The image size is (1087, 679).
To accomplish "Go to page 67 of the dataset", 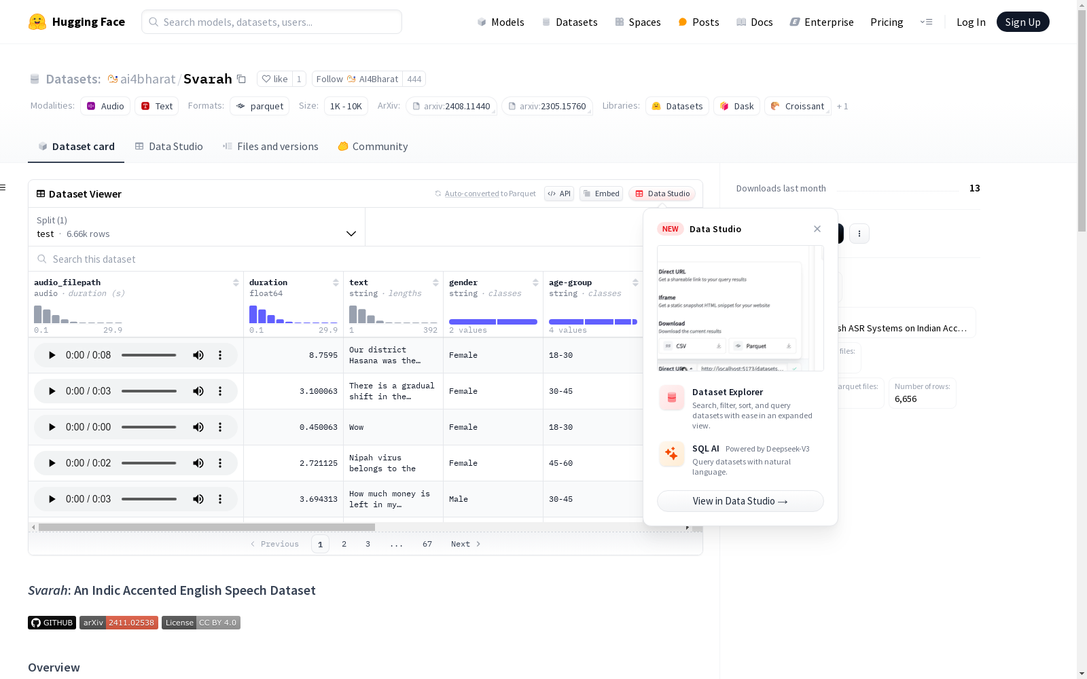I will pos(427,544).
